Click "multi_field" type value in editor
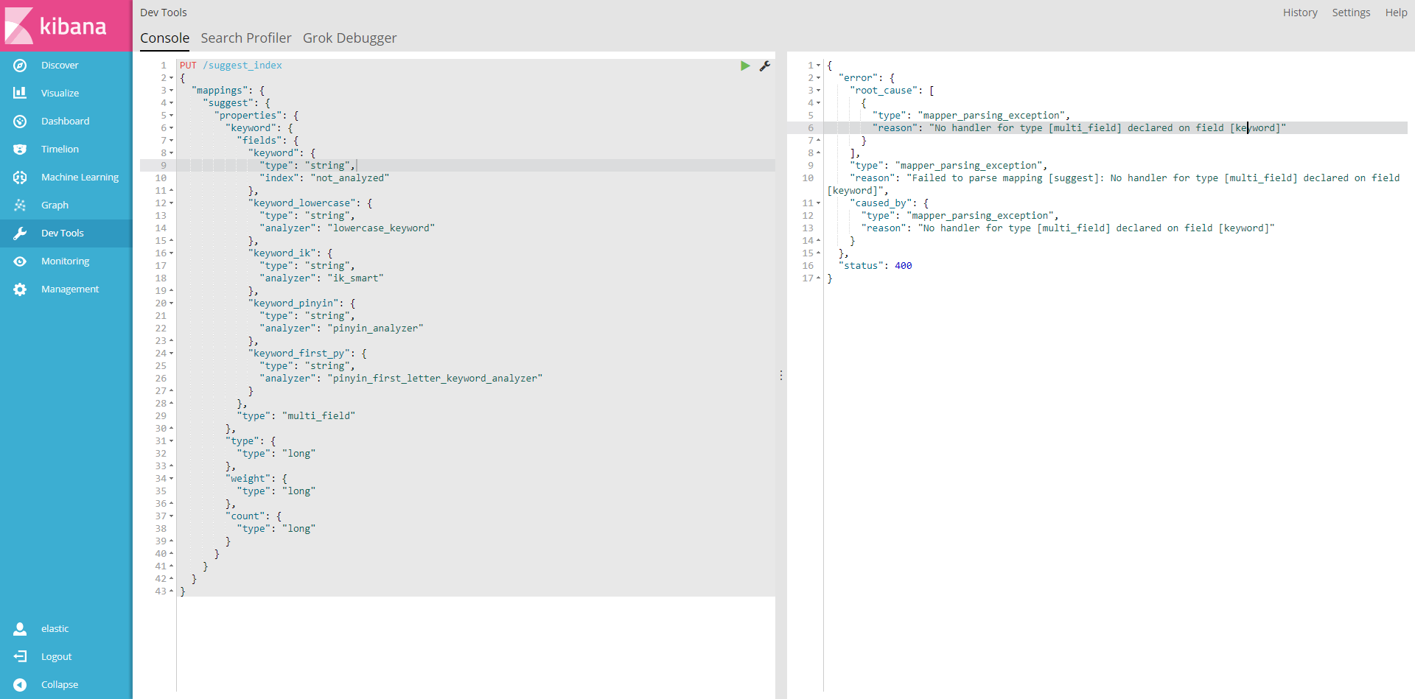 click(x=318, y=416)
